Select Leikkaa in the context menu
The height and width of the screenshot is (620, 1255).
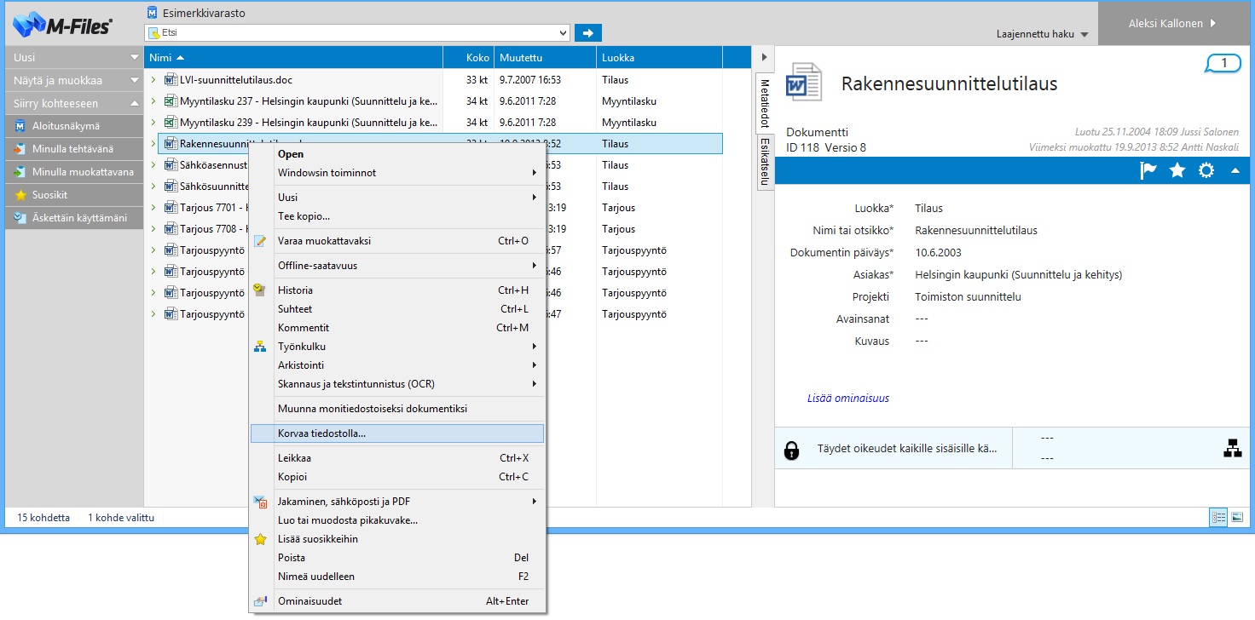(397, 458)
